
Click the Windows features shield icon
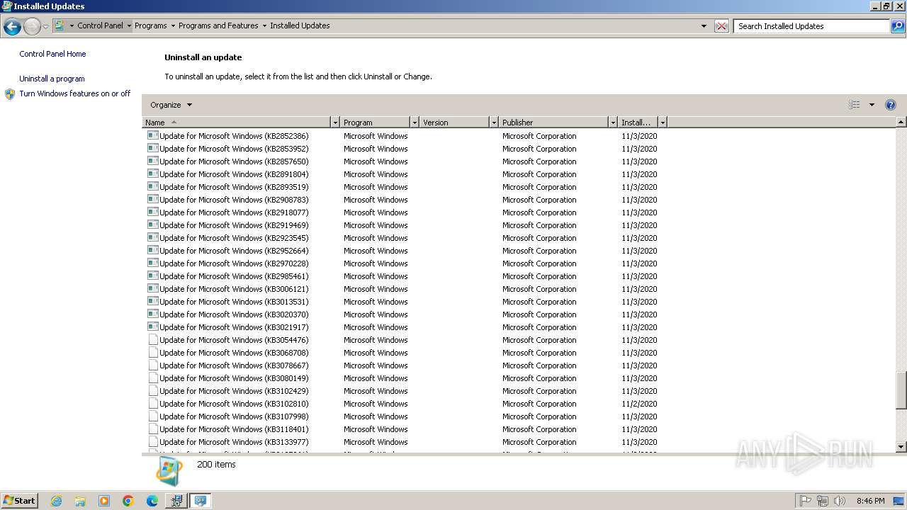tap(10, 93)
